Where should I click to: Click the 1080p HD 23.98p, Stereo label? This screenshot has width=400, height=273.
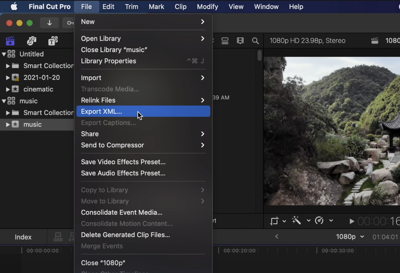click(308, 40)
